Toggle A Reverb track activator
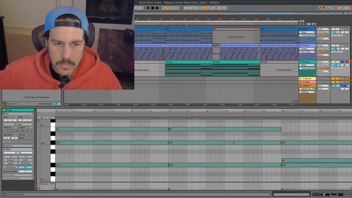Viewport: 352px width, 198px height. click(x=335, y=79)
